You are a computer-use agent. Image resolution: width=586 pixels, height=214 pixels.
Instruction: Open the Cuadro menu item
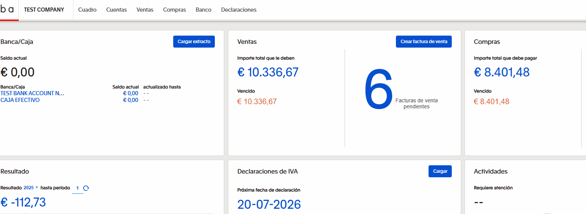point(87,10)
